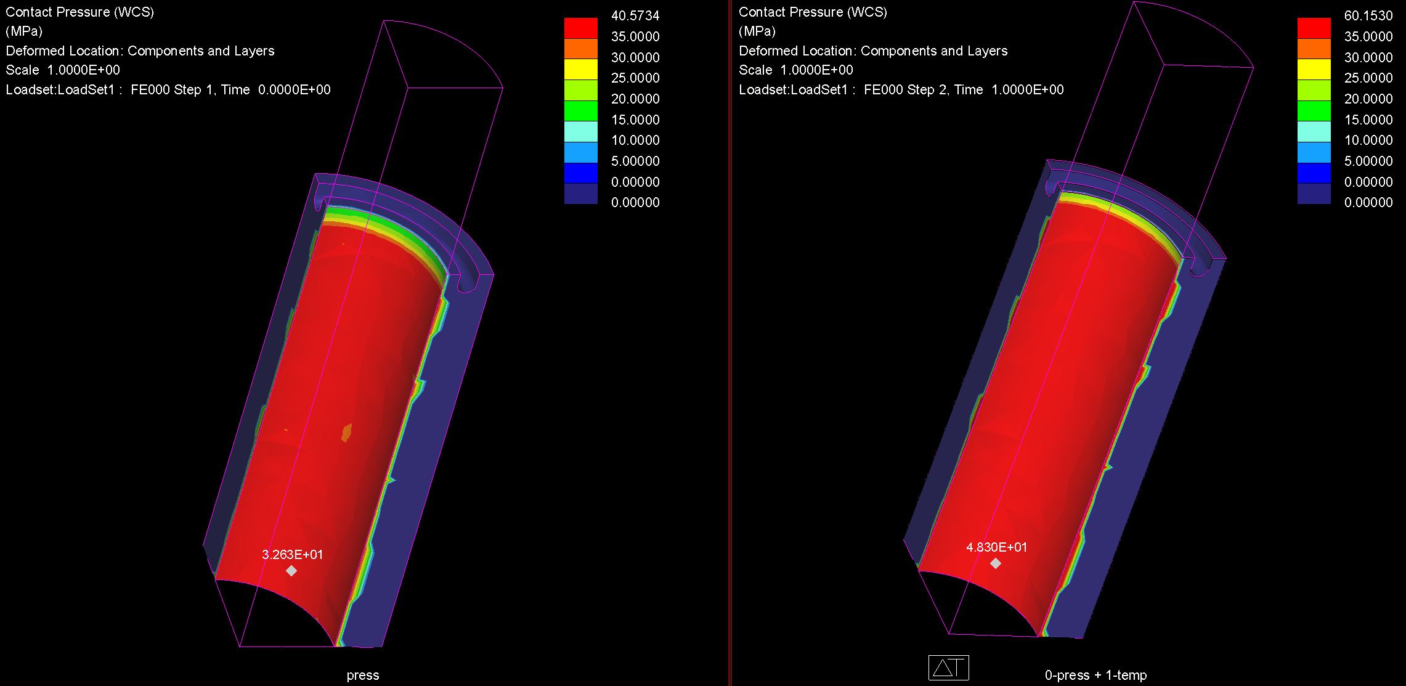
Task: Click the delta-T temperature load icon
Action: 948,668
